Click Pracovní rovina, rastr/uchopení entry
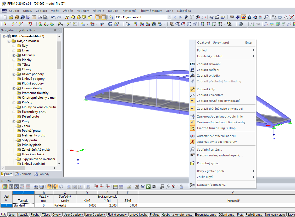Image resolution: width=295 pixels, height=217 pixels. pyautogui.click(x=222, y=156)
